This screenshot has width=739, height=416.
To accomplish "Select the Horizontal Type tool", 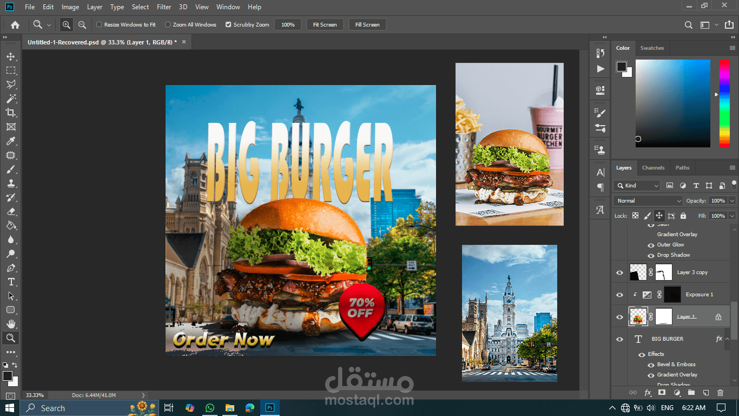I will tap(11, 282).
